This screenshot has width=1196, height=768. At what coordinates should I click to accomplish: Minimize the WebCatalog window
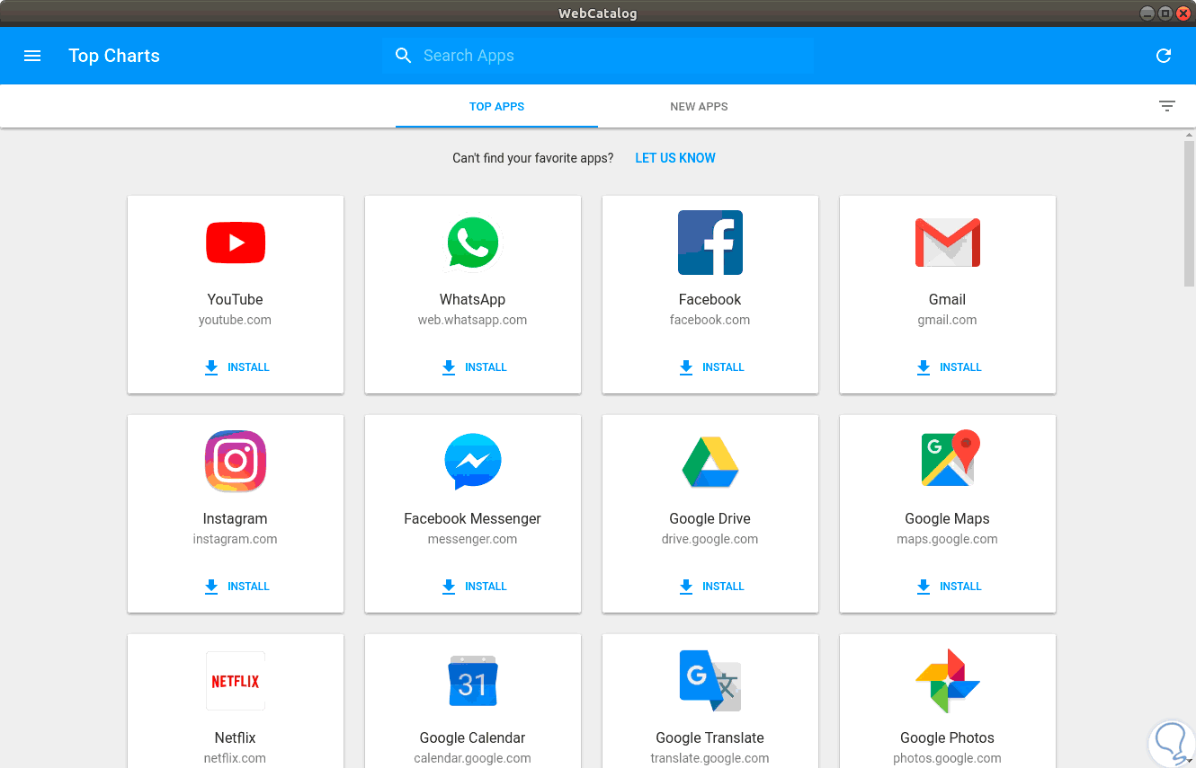pyautogui.click(x=1147, y=13)
